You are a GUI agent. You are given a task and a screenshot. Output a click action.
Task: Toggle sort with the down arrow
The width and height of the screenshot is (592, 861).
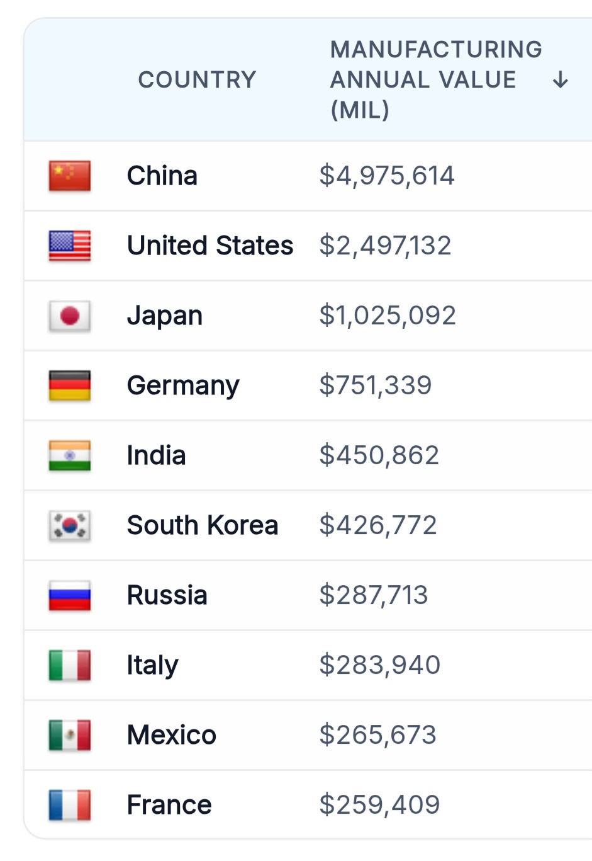560,80
